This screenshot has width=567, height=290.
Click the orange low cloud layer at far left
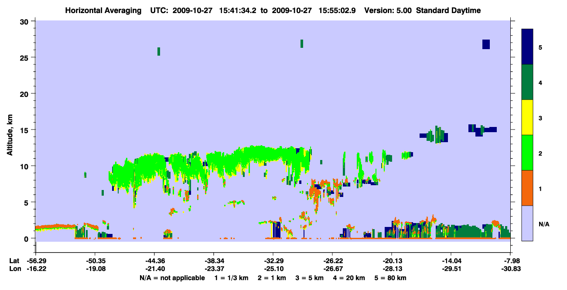(x=55, y=227)
